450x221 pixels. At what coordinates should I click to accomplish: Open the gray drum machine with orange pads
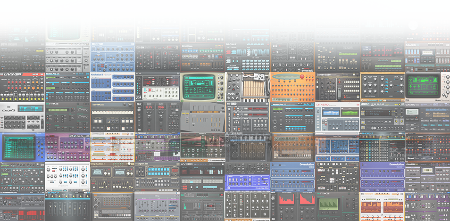coord(112,206)
